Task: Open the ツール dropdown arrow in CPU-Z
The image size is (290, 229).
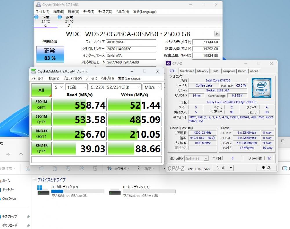Action: [x=231, y=168]
